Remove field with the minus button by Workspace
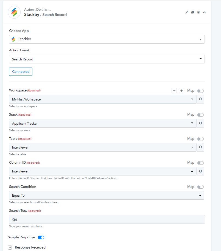 (174, 91)
